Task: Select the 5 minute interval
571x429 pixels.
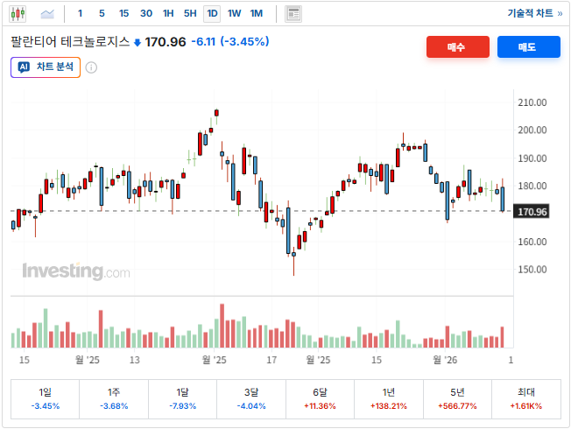Action: pos(102,13)
